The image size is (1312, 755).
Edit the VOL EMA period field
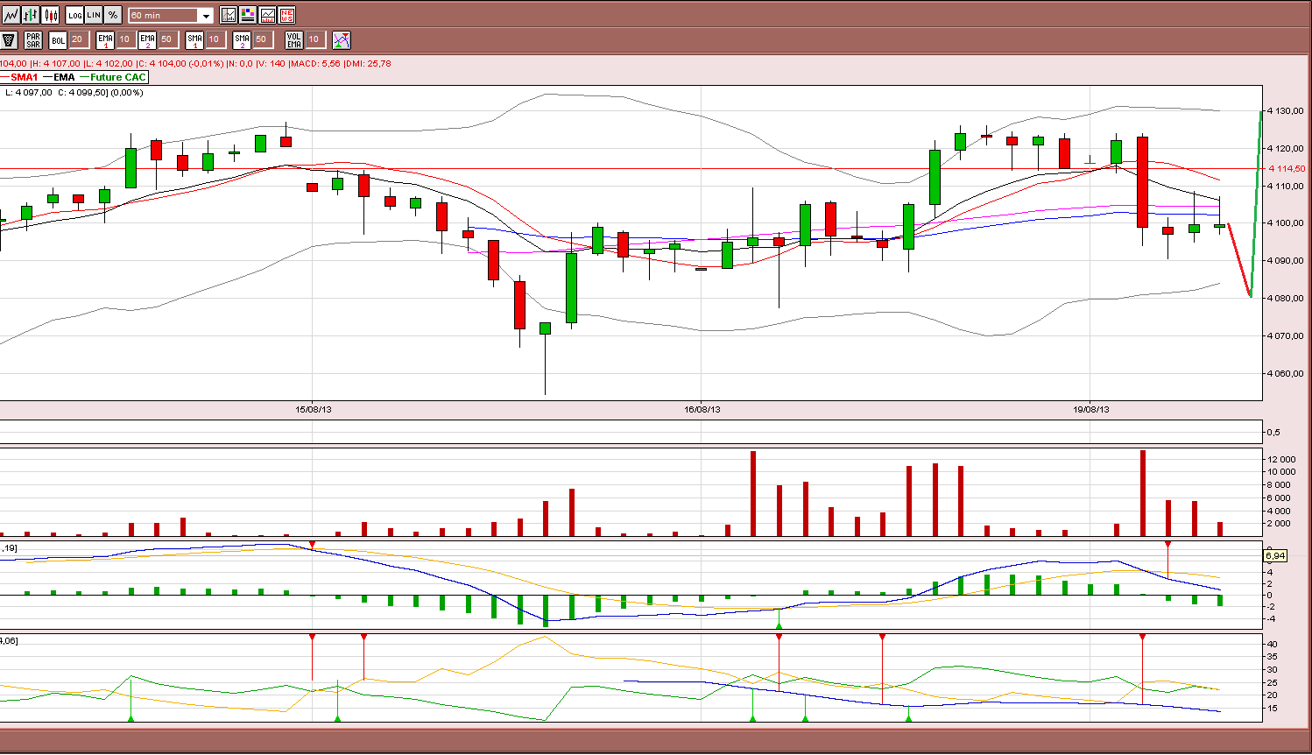(x=314, y=39)
